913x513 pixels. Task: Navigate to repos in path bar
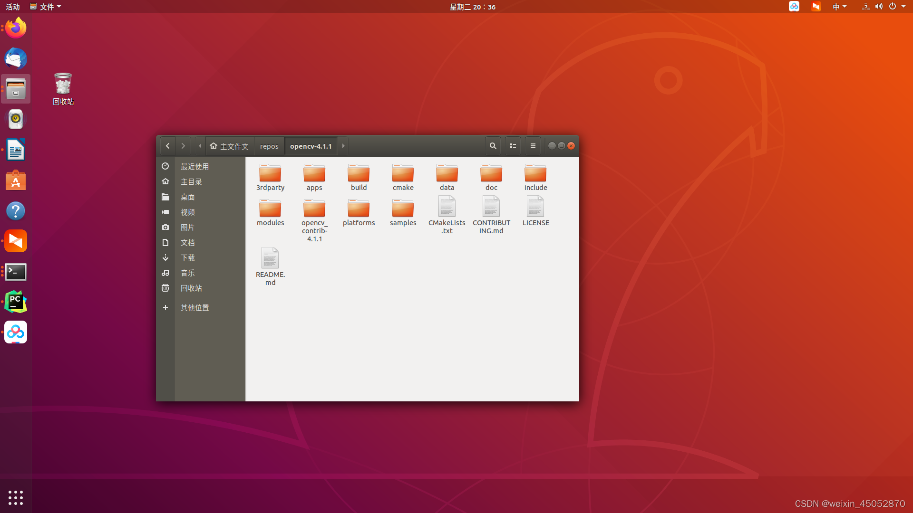(x=269, y=146)
